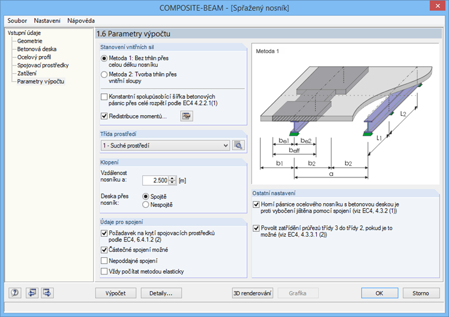Viewport: 449px width, 317px height.
Task: Click the Metoda 1 diagram image
Action: (346, 114)
